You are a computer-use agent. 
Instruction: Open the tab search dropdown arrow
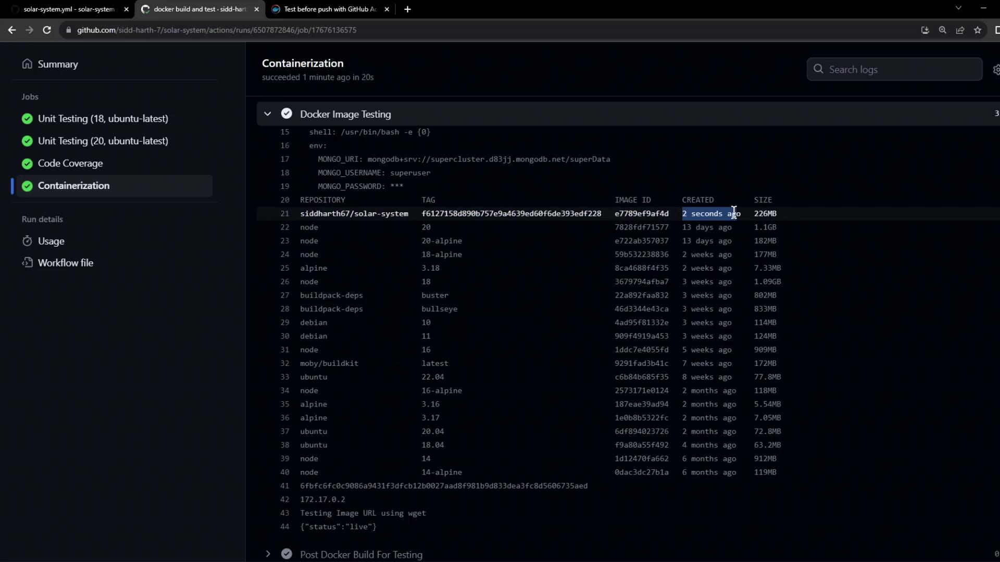pyautogui.click(x=958, y=8)
